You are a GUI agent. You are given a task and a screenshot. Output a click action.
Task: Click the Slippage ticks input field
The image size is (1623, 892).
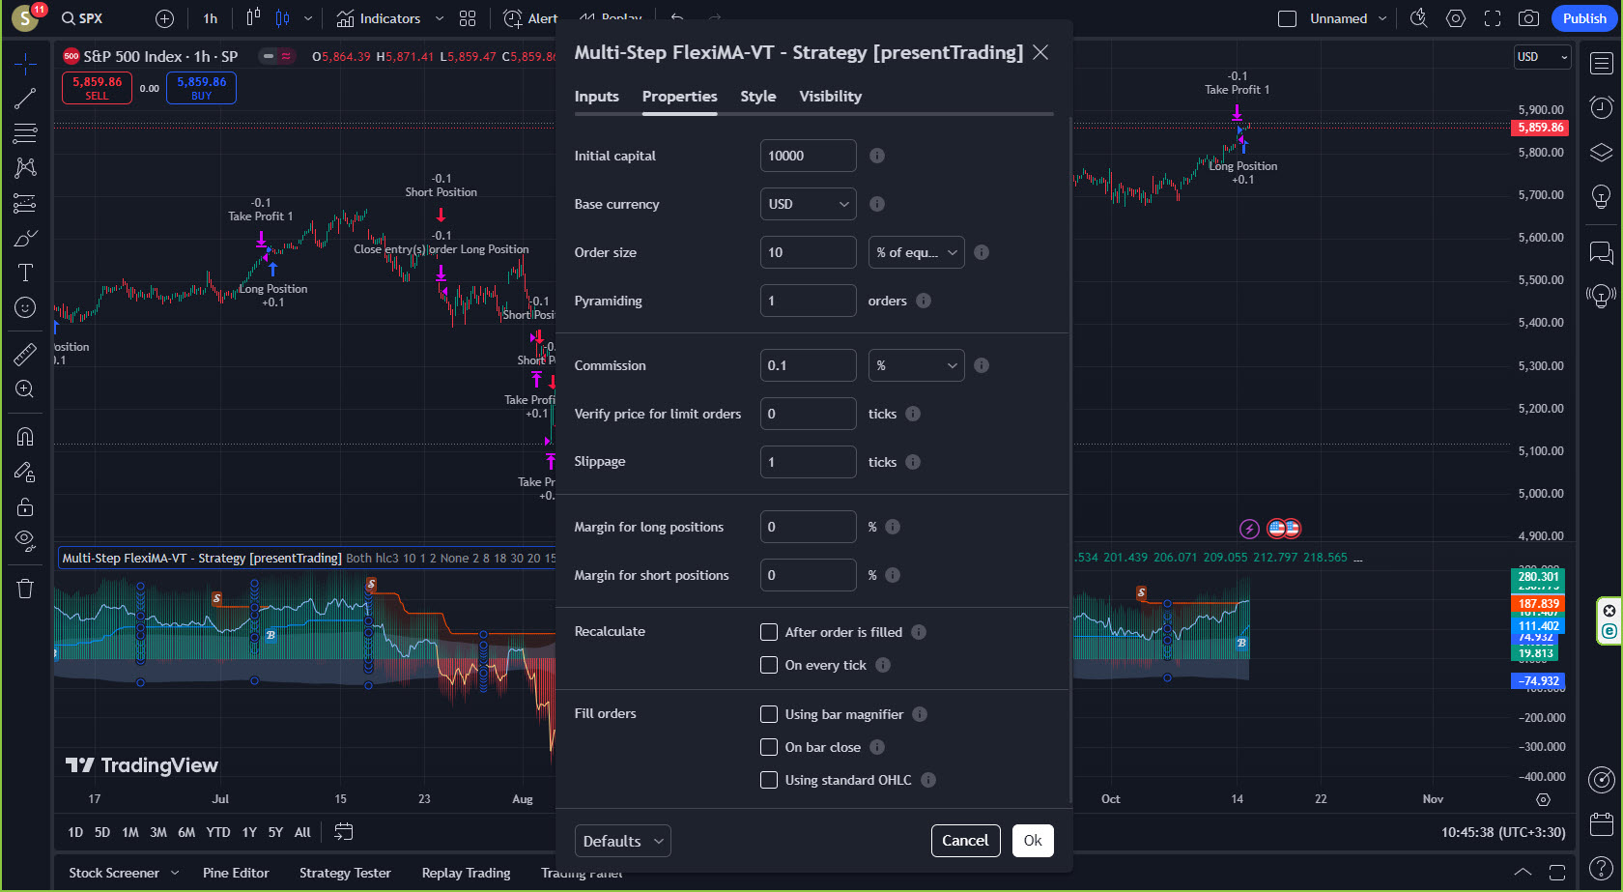[x=808, y=462]
